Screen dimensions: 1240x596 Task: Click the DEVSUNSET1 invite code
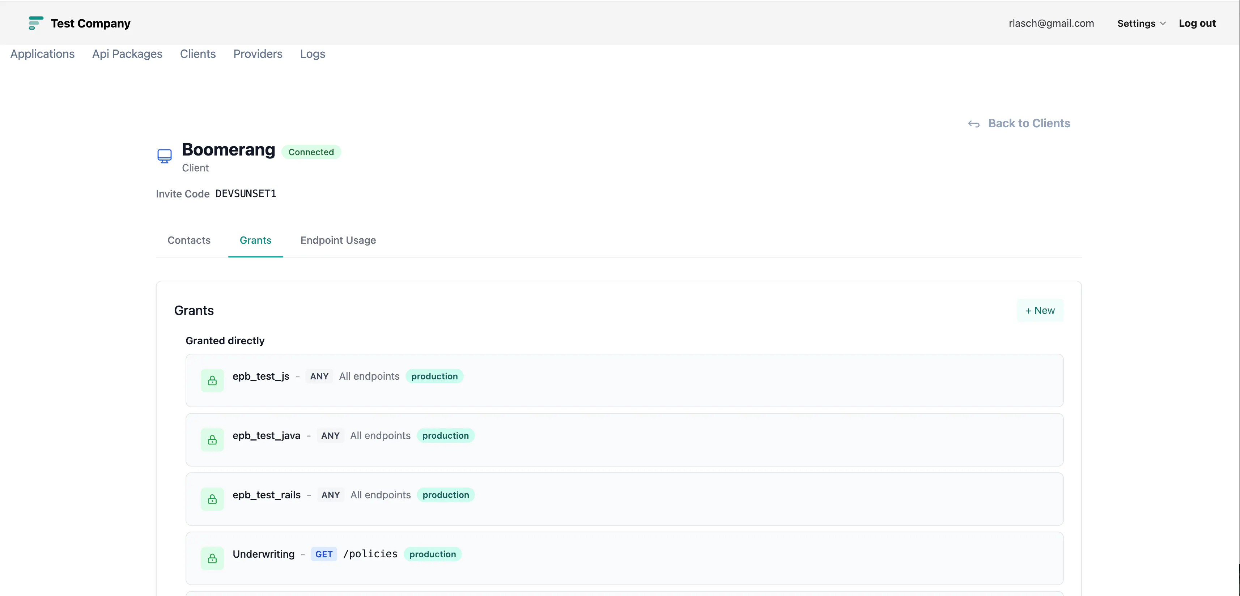point(246,193)
